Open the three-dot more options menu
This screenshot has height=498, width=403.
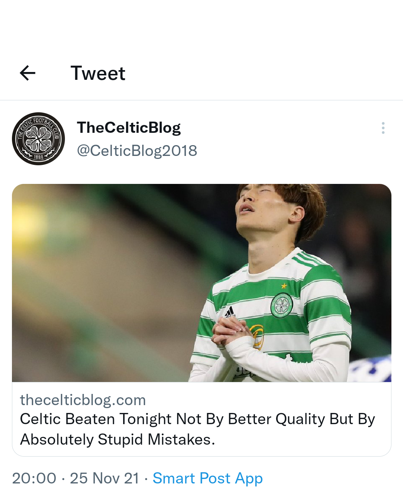coord(383,128)
